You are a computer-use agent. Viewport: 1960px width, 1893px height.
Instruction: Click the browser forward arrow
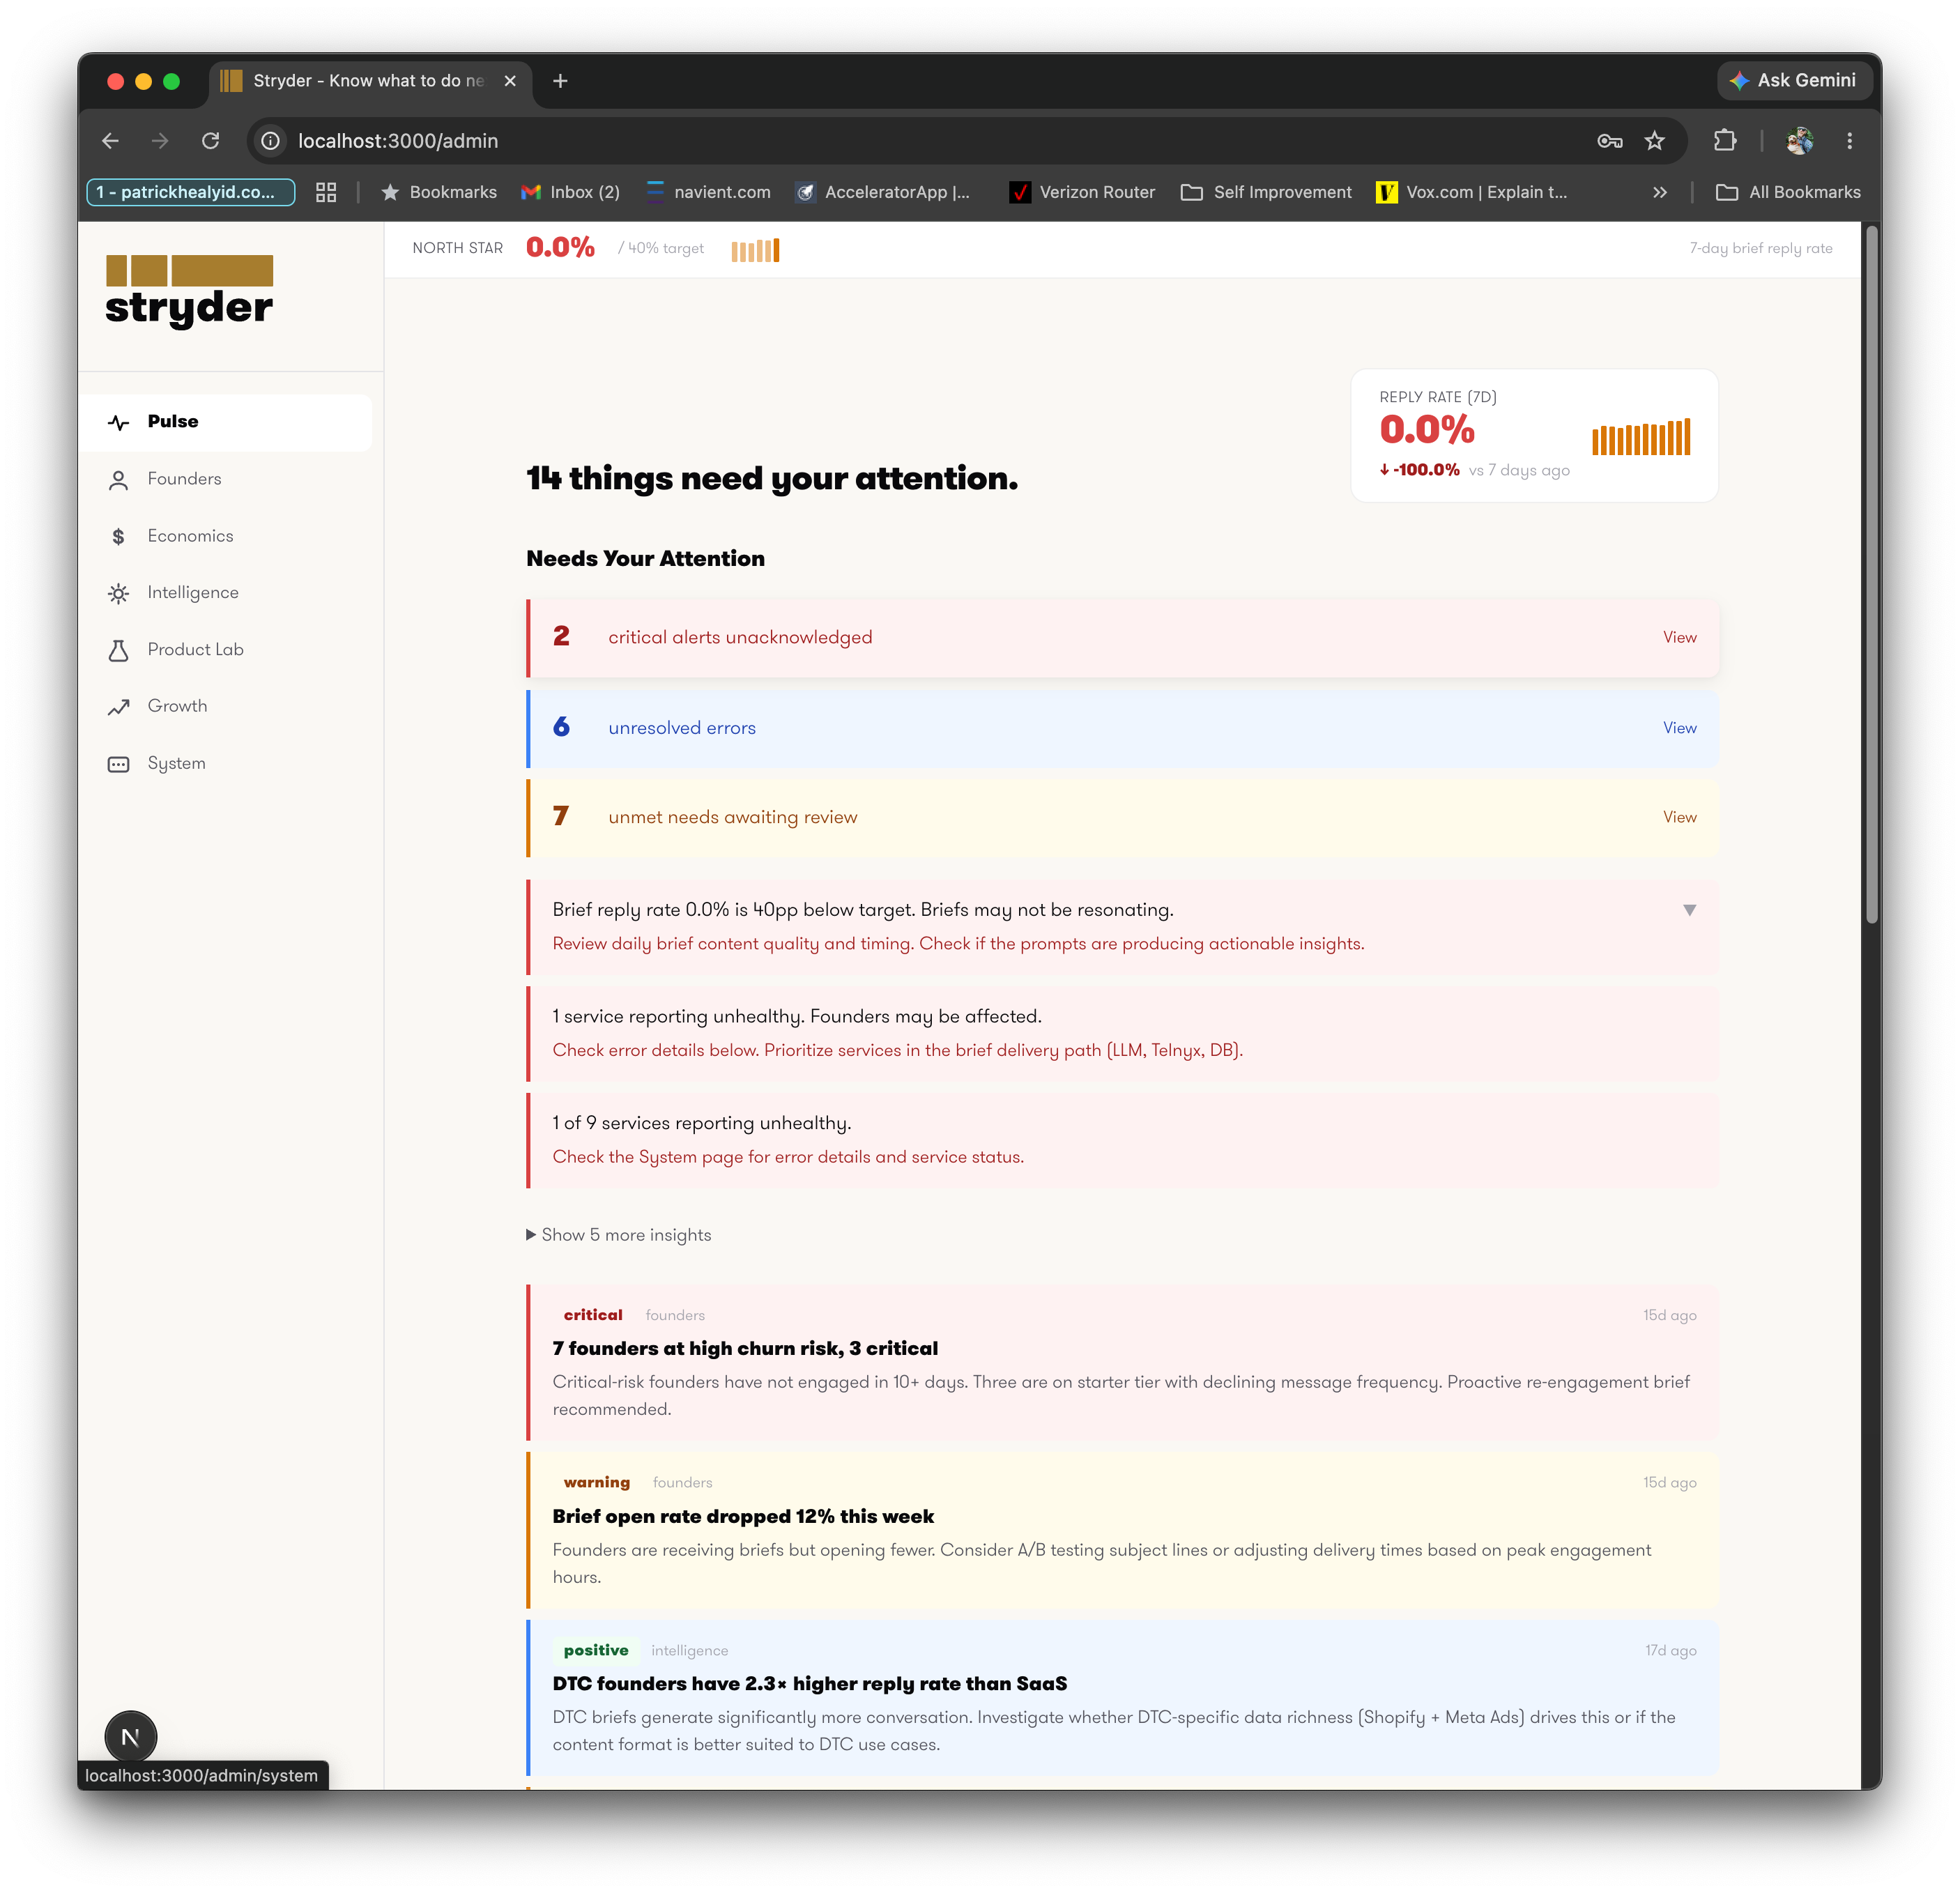point(160,141)
